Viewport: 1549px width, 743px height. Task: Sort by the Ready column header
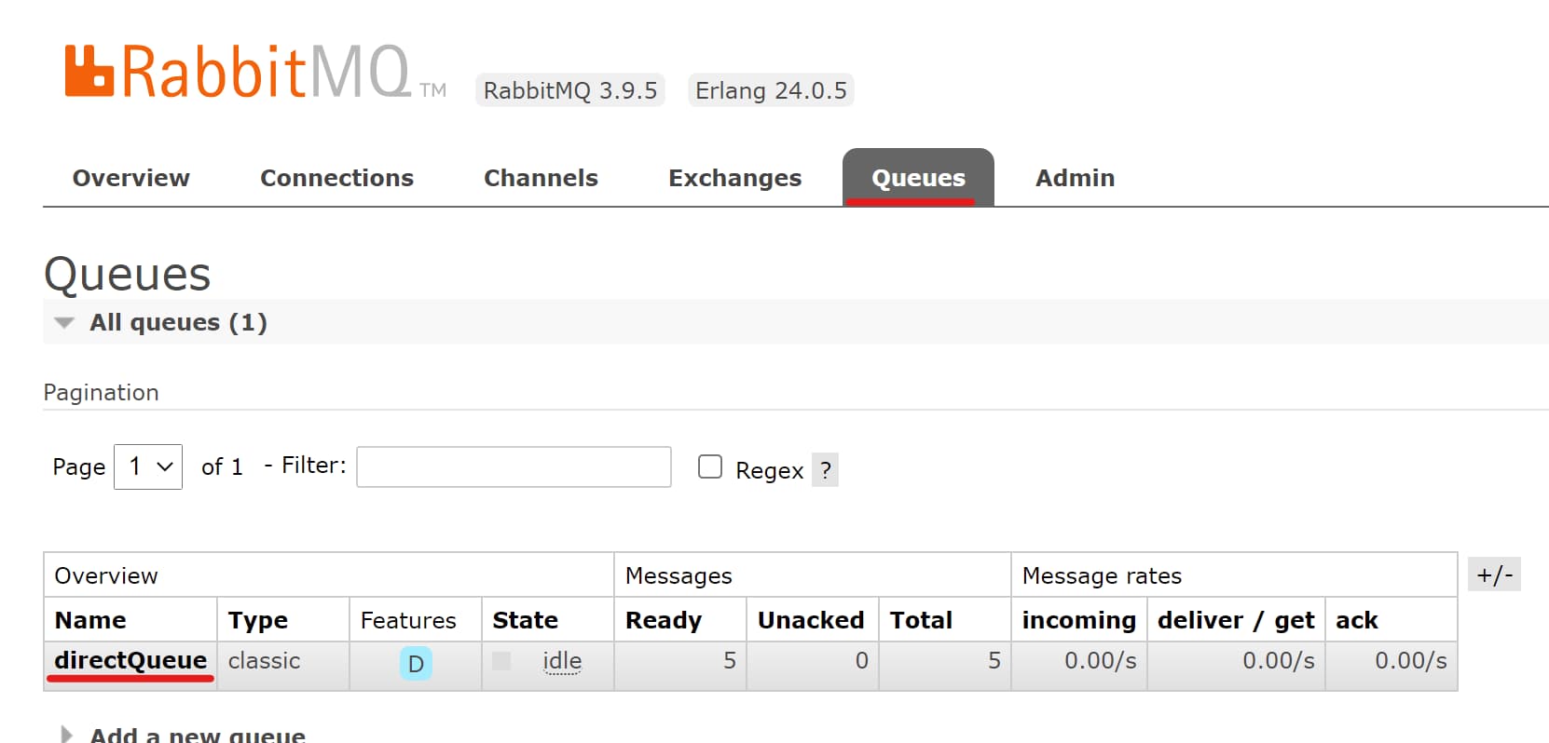tap(664, 620)
